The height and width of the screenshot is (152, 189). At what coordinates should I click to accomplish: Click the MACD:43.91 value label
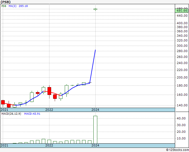pos(32,114)
